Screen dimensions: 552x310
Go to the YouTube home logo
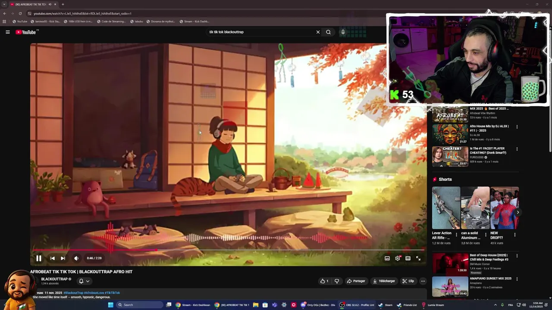(x=27, y=32)
